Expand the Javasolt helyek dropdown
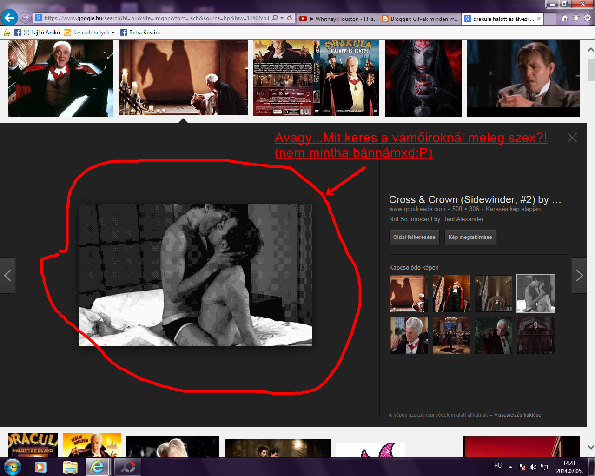The image size is (595, 476). pyautogui.click(x=113, y=33)
